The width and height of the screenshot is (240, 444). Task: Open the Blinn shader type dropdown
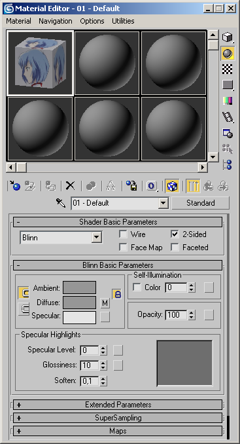click(x=97, y=237)
